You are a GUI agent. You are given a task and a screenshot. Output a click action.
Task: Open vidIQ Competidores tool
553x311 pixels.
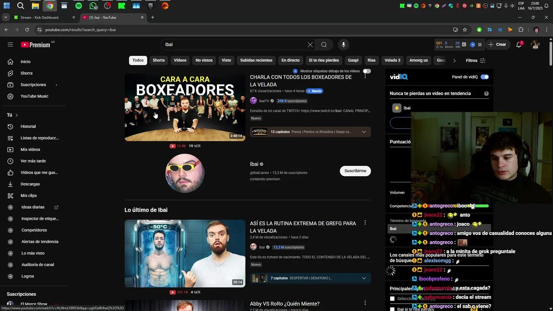coord(34,230)
